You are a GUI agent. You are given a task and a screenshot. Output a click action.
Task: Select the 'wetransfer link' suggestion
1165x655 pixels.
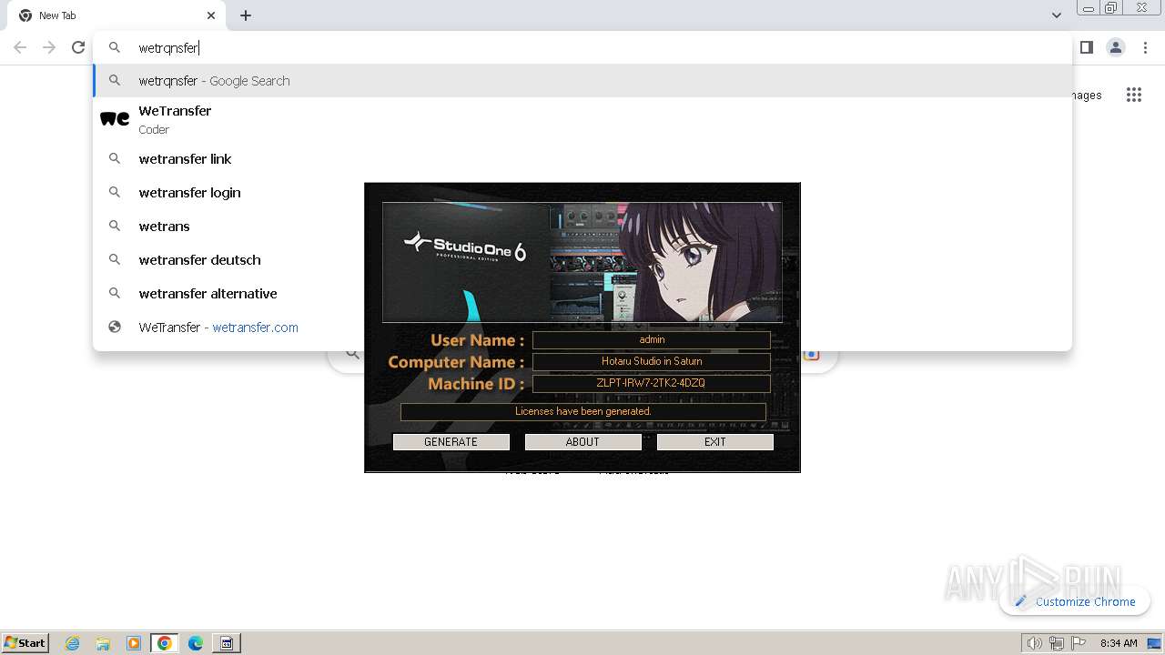(x=582, y=159)
